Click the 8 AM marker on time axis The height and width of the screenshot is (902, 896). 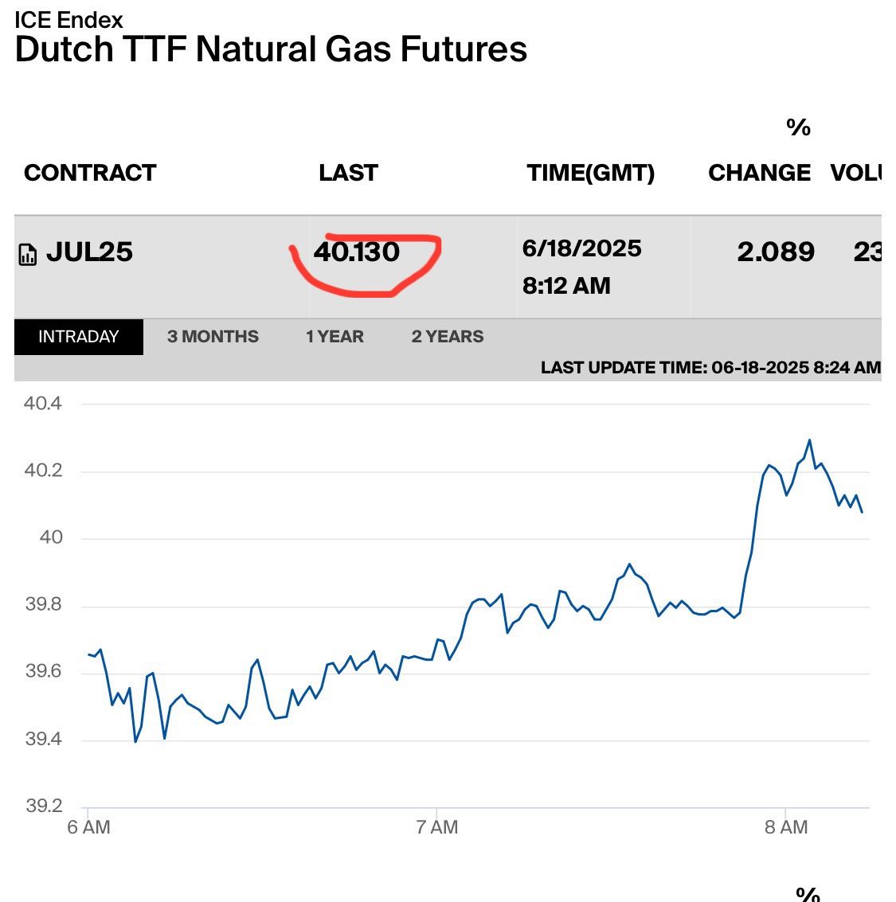pyautogui.click(x=786, y=828)
